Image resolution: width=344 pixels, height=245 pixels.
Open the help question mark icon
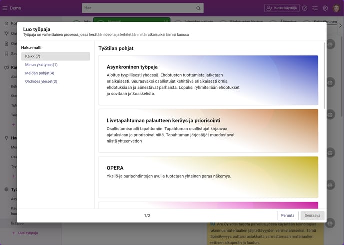(305, 8)
